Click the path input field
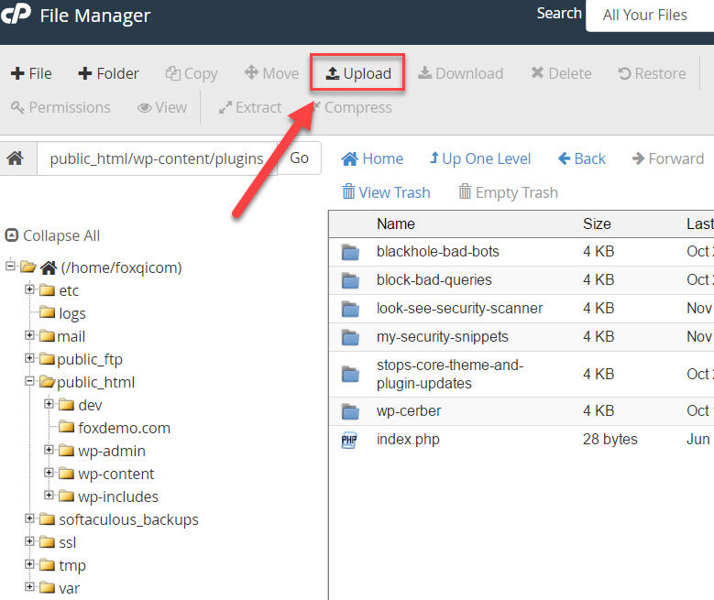 tap(156, 158)
